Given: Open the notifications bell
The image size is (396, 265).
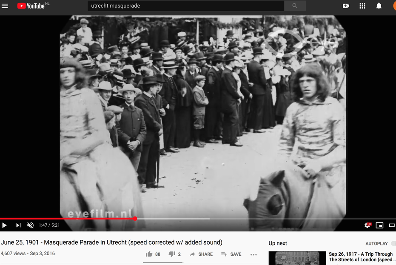Looking at the screenshot, I should tap(379, 6).
